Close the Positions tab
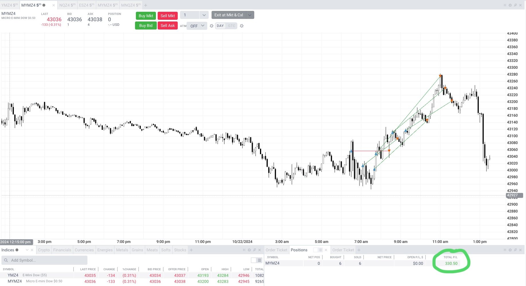The height and width of the screenshot is (286, 526). [326, 250]
